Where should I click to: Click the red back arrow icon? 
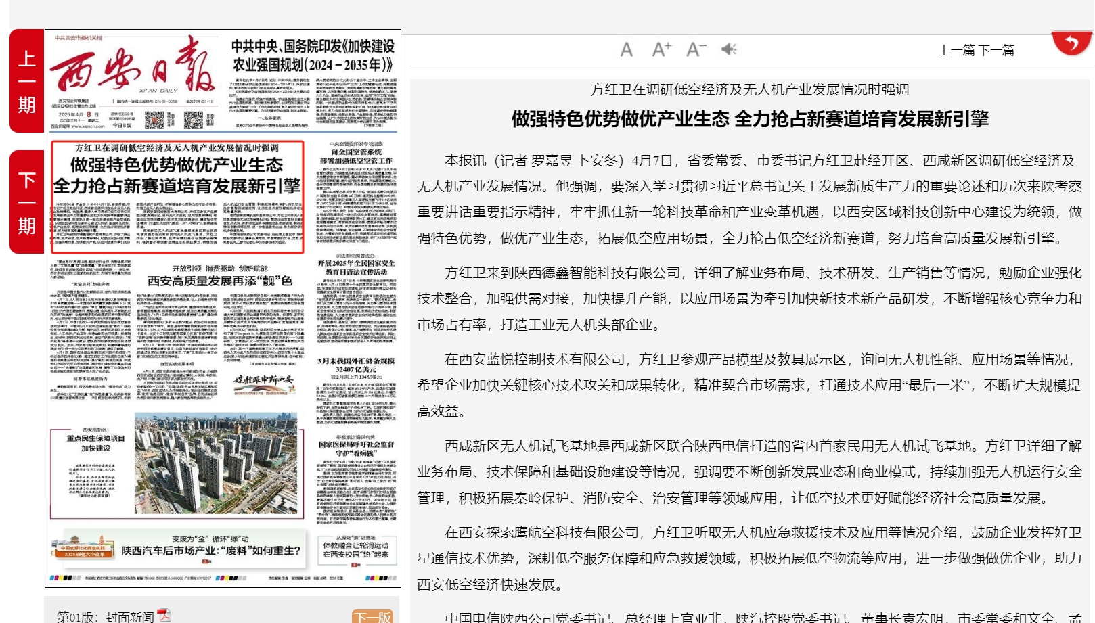pos(1072,44)
